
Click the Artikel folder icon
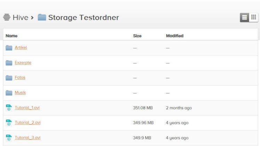[x=9, y=48]
